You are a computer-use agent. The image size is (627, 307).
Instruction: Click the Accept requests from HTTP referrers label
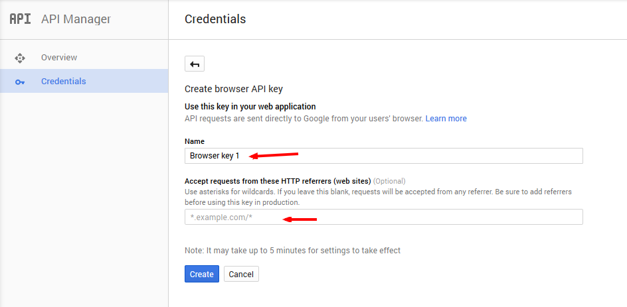click(277, 181)
